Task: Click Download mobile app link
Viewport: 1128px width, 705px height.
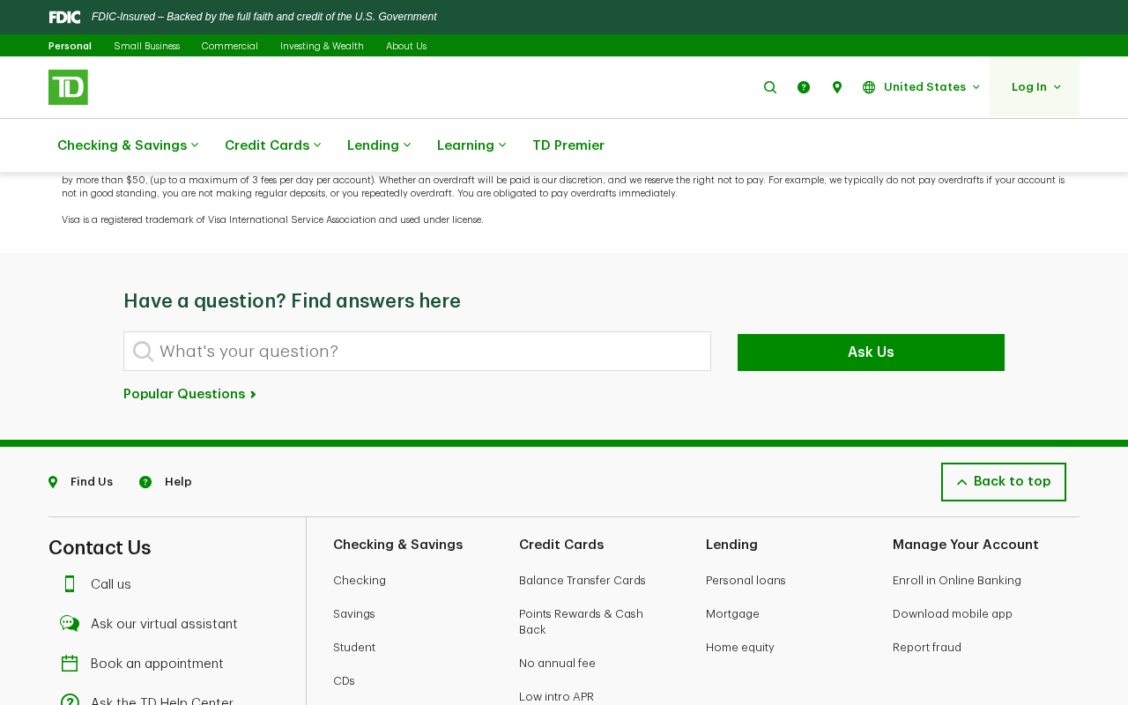Action: 953,614
